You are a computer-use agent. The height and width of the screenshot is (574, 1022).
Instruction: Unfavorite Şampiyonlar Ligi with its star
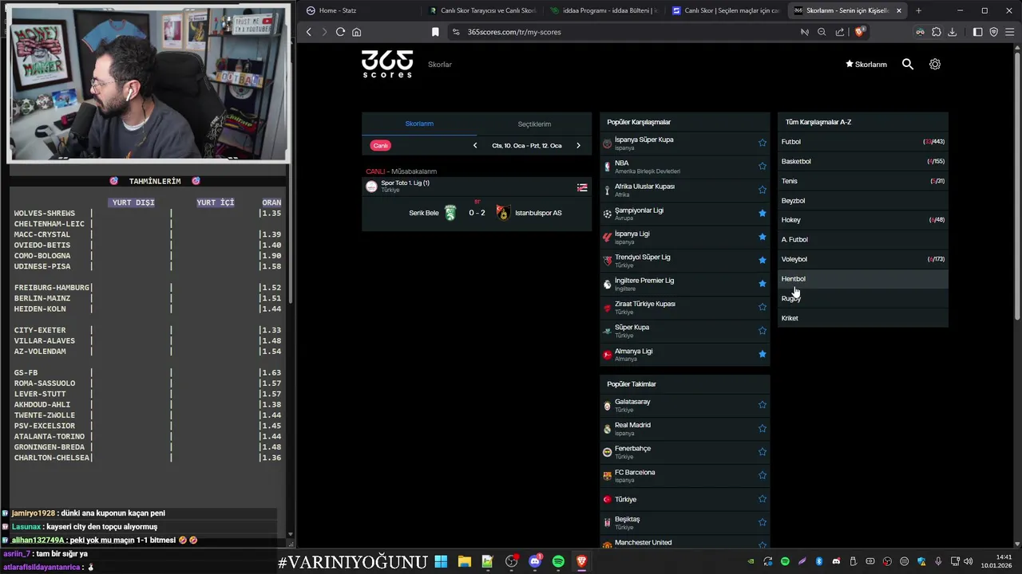point(763,213)
